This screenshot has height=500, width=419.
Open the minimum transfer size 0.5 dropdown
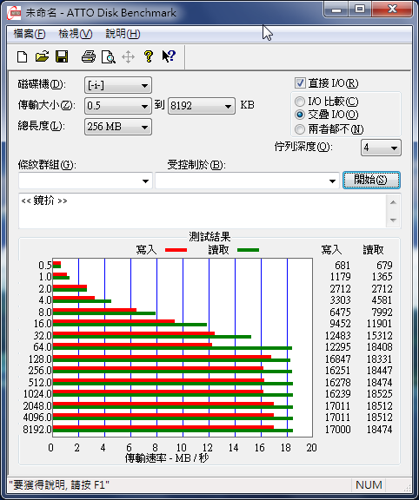click(x=118, y=106)
